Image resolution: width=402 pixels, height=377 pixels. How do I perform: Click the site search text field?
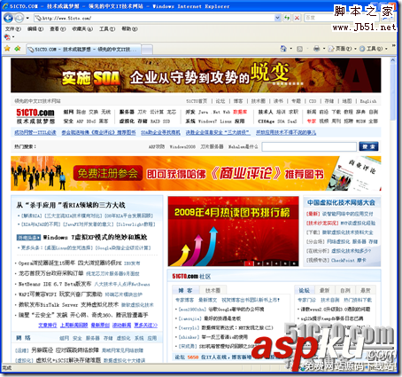pos(309,146)
